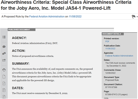Click the single comment bubble icon
The width and height of the screenshot is (138, 99).
(4, 47)
